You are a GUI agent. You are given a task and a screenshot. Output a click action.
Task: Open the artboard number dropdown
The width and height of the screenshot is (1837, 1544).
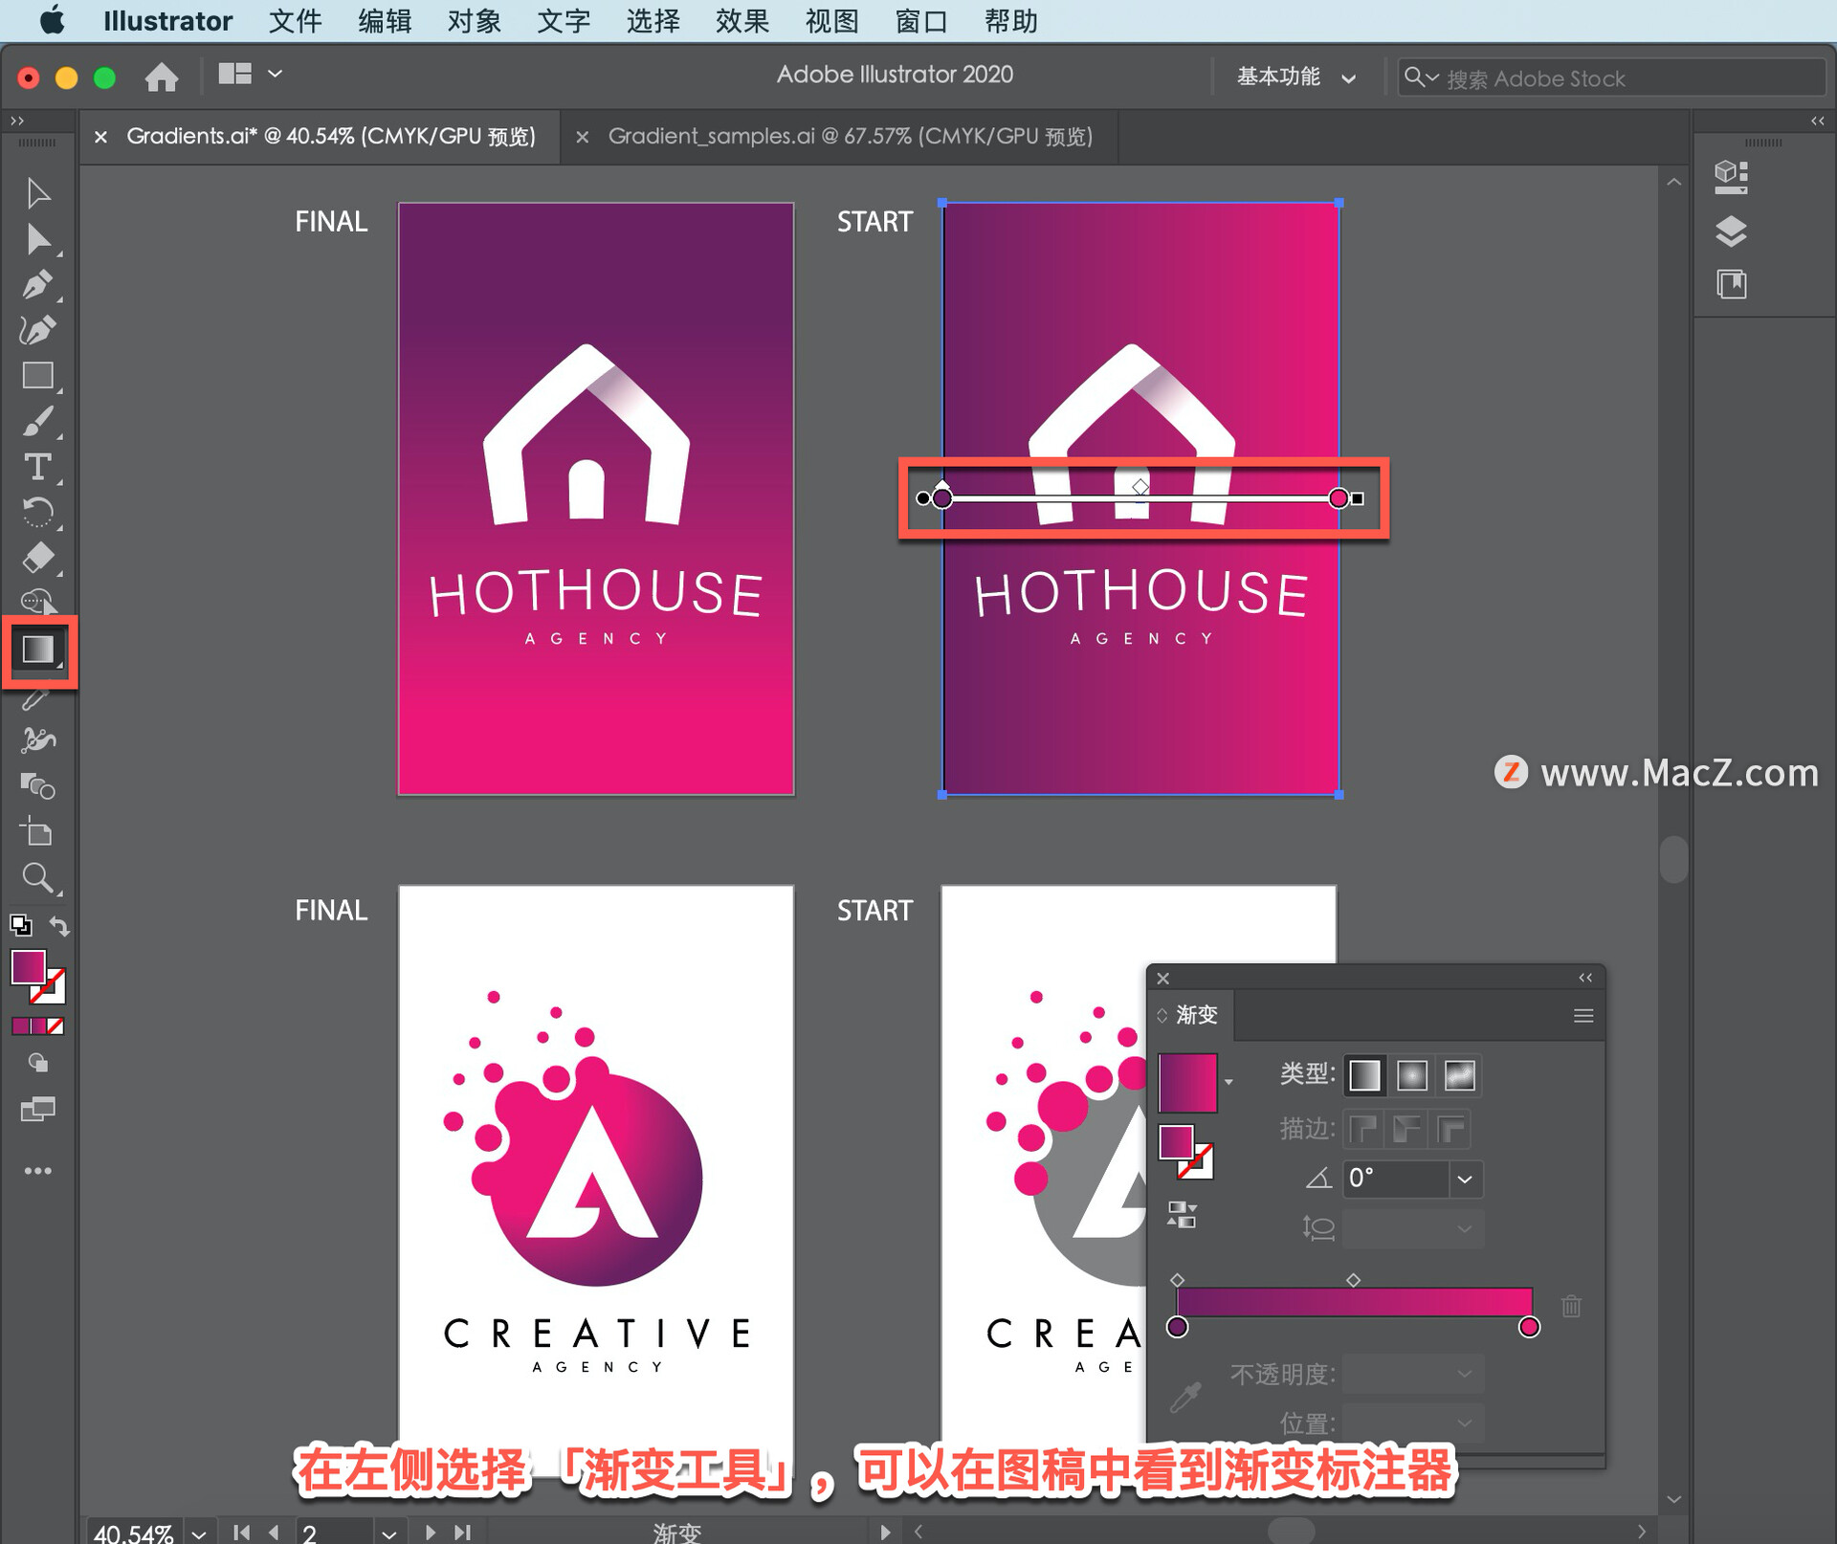point(388,1533)
